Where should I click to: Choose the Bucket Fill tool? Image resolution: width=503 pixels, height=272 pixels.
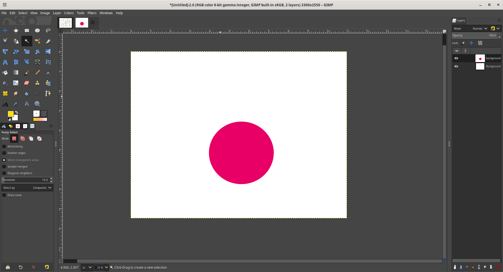click(5, 73)
